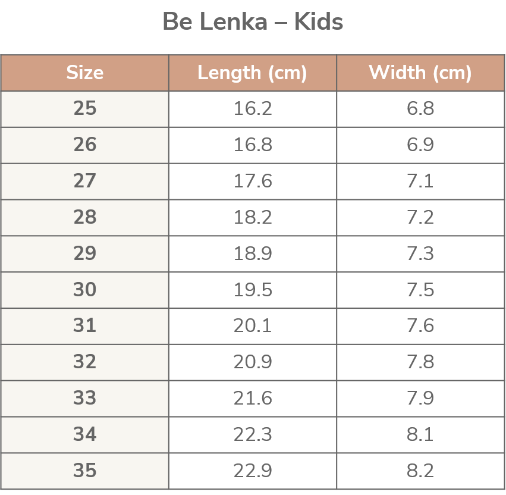Click the 7.1 width value
The image size is (506, 495).
(x=420, y=181)
